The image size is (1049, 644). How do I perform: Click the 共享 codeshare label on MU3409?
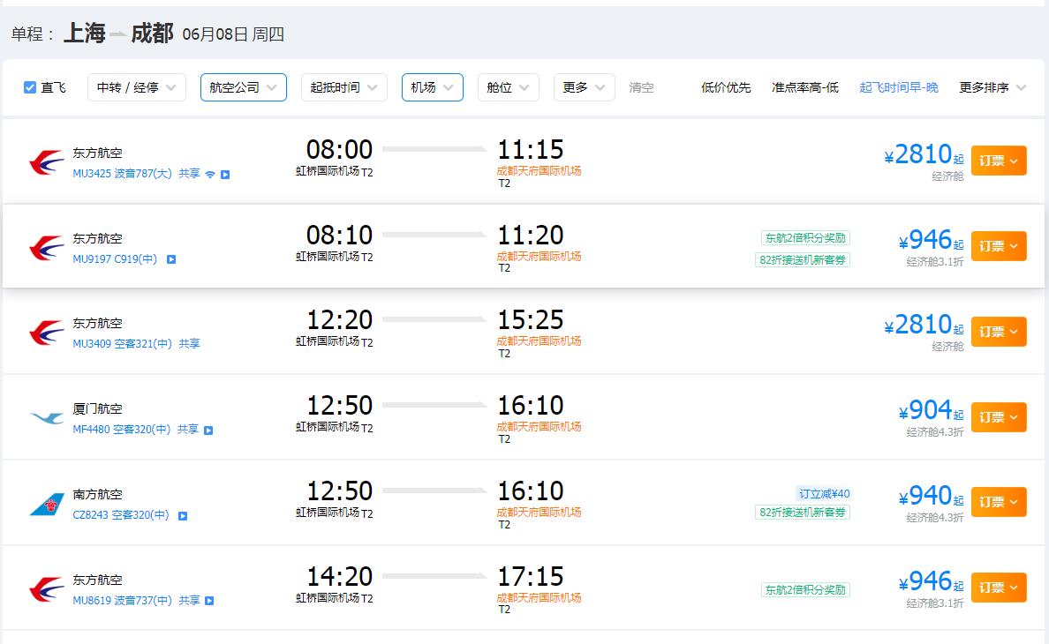coord(189,343)
